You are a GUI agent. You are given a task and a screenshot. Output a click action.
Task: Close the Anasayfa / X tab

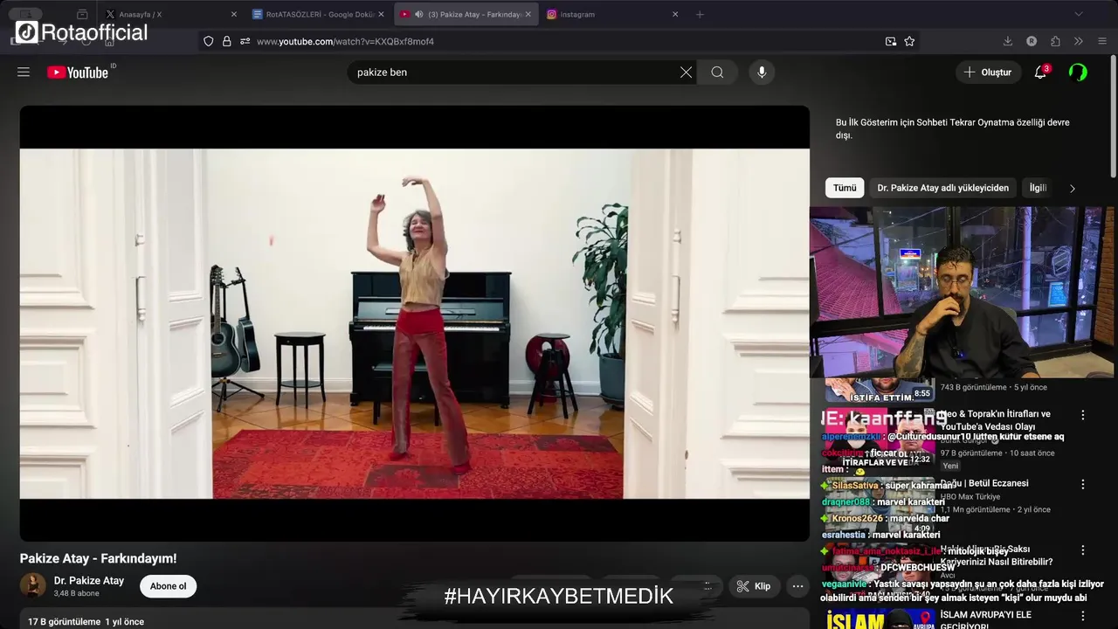pyautogui.click(x=233, y=14)
